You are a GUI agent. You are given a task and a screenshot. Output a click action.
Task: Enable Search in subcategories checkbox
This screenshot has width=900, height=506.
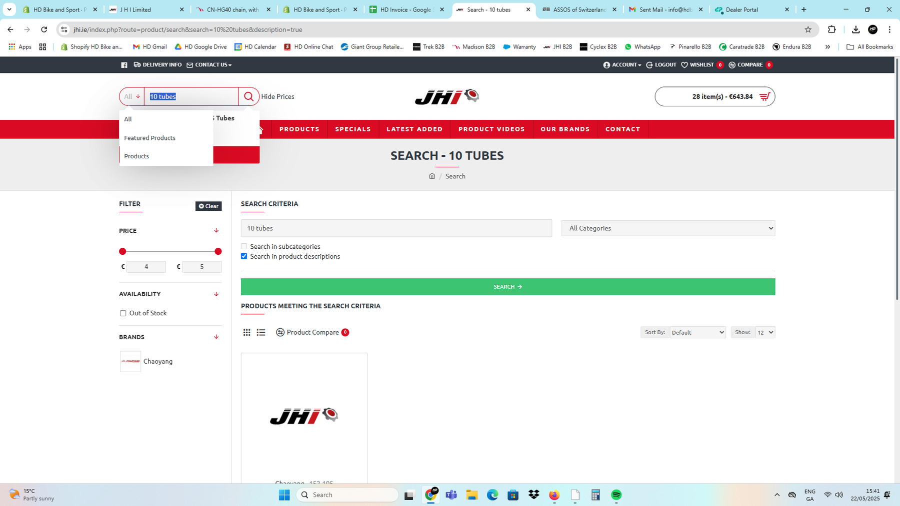244,246
